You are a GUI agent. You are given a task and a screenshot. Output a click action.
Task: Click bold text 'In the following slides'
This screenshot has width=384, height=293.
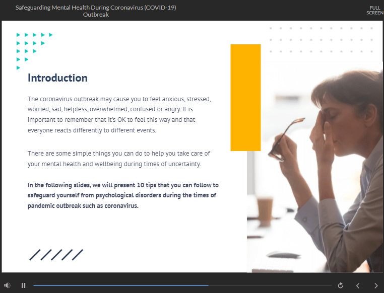click(123, 195)
